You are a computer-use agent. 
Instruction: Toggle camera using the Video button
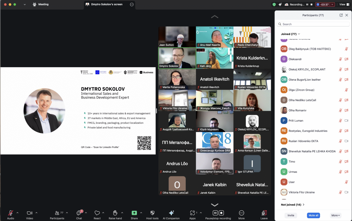pyautogui.click(x=29, y=213)
